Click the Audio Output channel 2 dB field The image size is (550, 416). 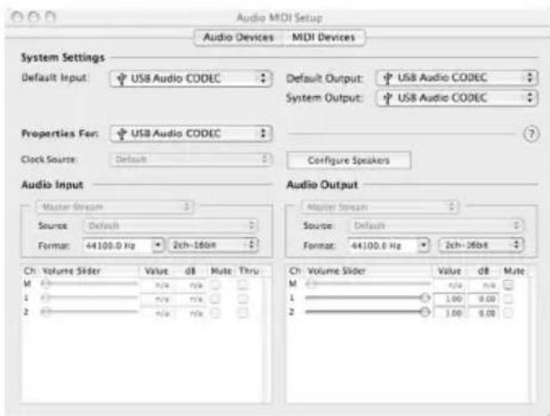click(483, 313)
